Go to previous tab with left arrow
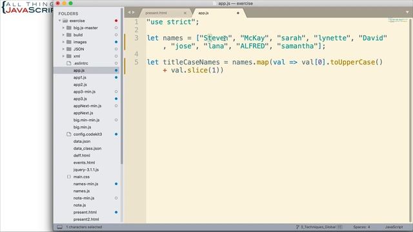 [x=129, y=12]
